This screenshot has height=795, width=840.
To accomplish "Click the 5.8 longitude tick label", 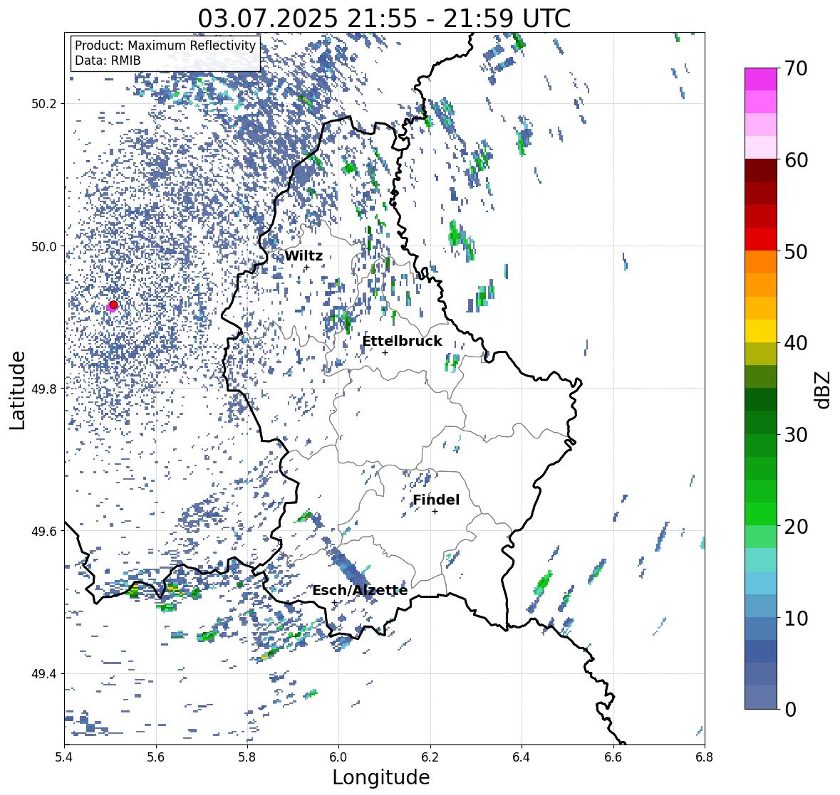I will tap(247, 757).
